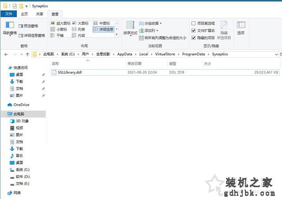
Task: Open recent locations dropdown arrow
Action: 22,54
